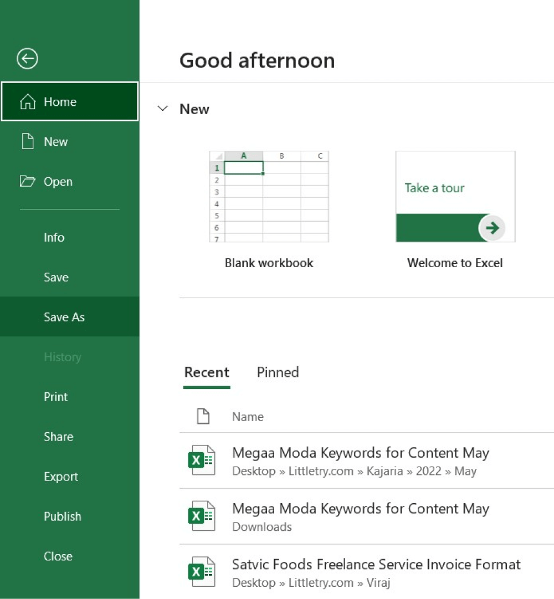Open the Share options
The width and height of the screenshot is (554, 599).
coord(69,437)
